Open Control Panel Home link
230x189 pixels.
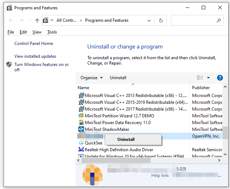click(34, 44)
